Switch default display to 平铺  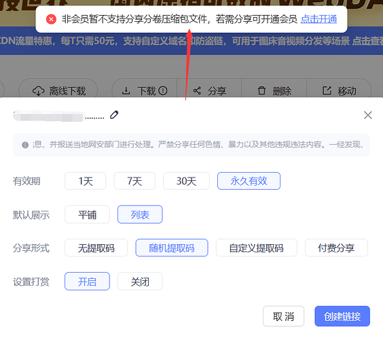[x=87, y=214]
